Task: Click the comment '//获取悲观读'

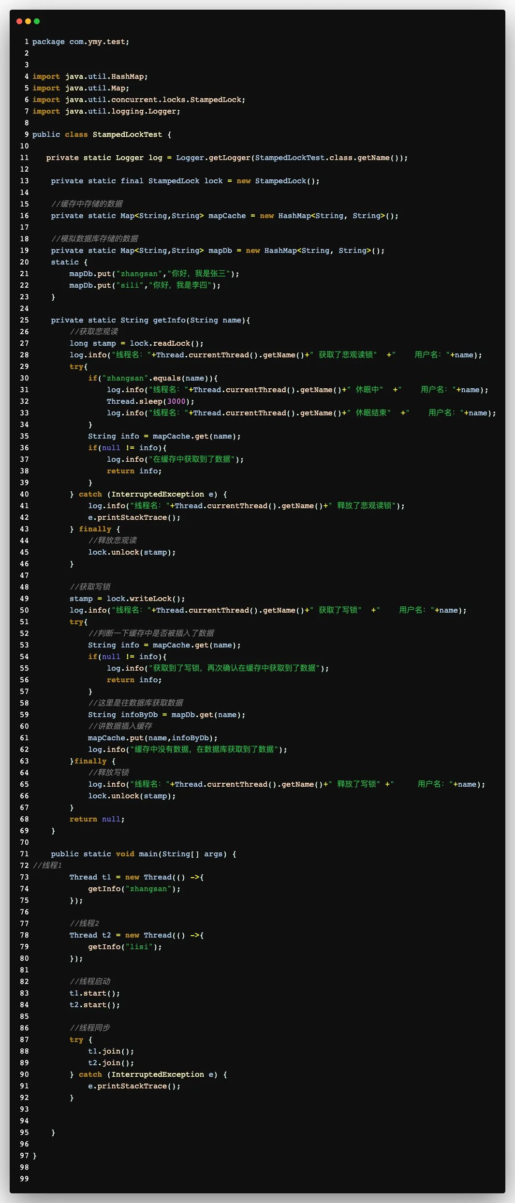Action: tap(94, 332)
